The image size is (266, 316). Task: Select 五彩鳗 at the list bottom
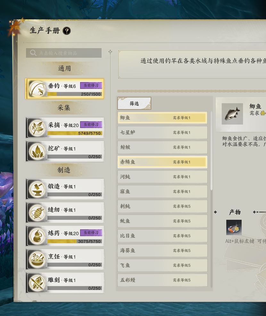(162, 280)
